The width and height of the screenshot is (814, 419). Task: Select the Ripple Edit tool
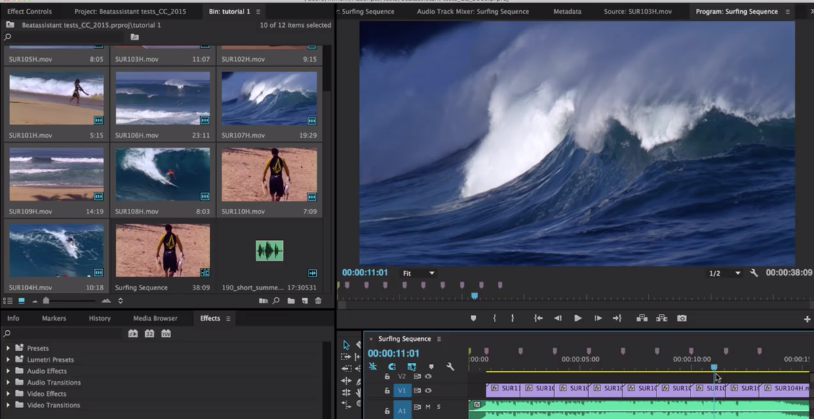click(347, 380)
